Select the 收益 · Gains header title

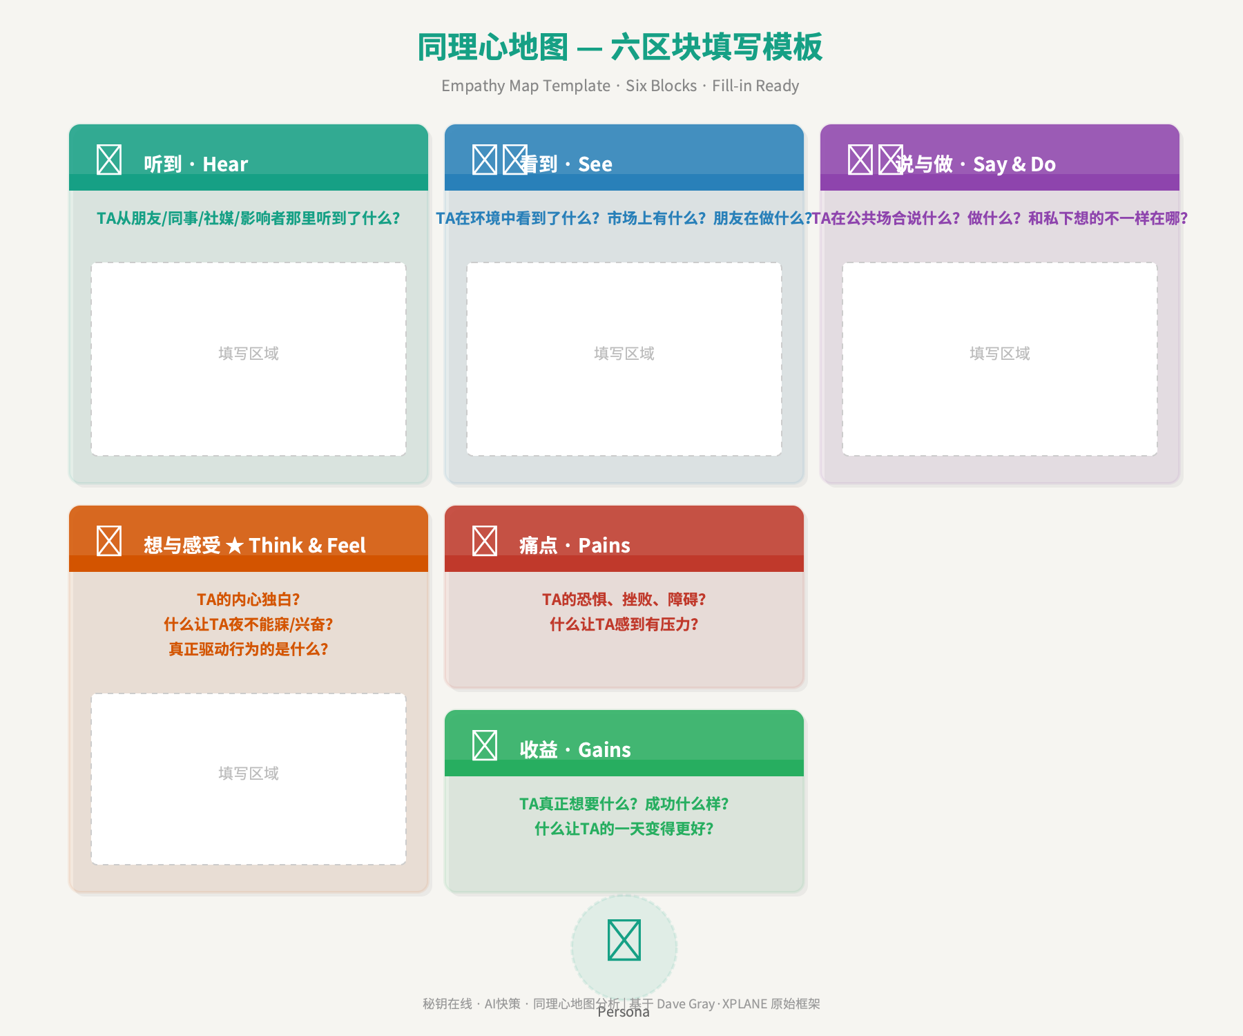pos(575,750)
